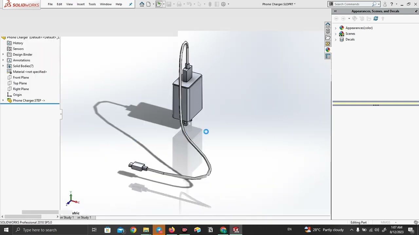Screen dimensions: 419x235
Task: Expand the Design Binder node
Action: pos(3,55)
